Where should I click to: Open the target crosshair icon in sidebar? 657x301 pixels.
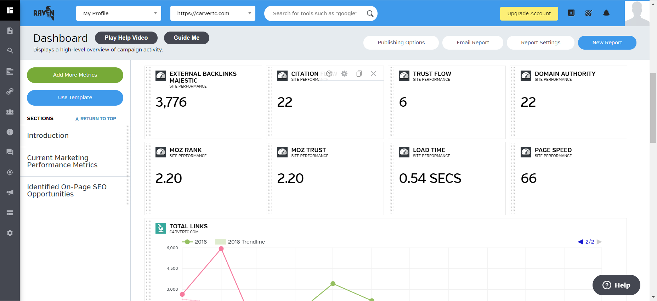[10, 172]
